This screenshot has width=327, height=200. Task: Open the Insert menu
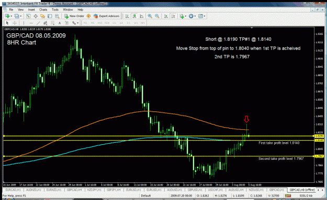click(x=31, y=10)
